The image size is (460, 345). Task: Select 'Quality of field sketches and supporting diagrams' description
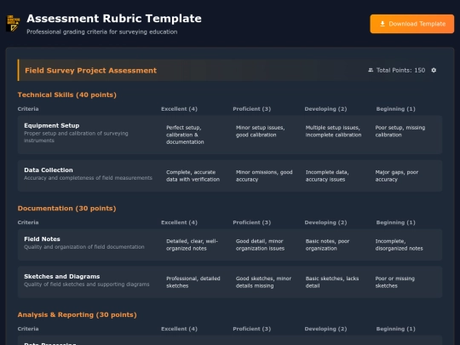point(87,285)
